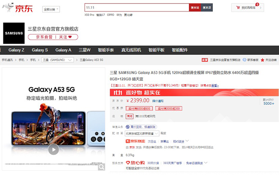This screenshot has width=279, height=175.
Task: Open the 三星W menu tab
Action: tap(85, 50)
